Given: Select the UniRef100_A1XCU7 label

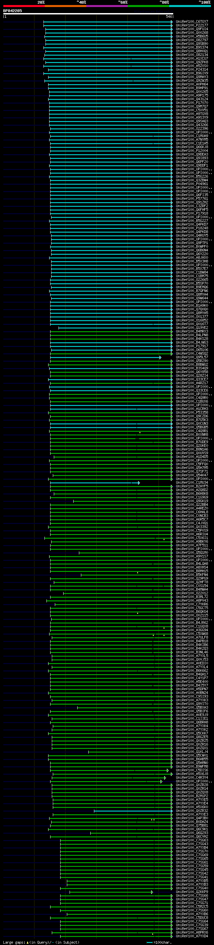Looking at the screenshot, I should click(192, 58).
